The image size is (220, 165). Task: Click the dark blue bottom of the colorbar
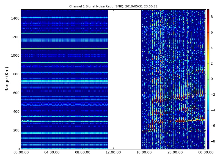[208, 147]
